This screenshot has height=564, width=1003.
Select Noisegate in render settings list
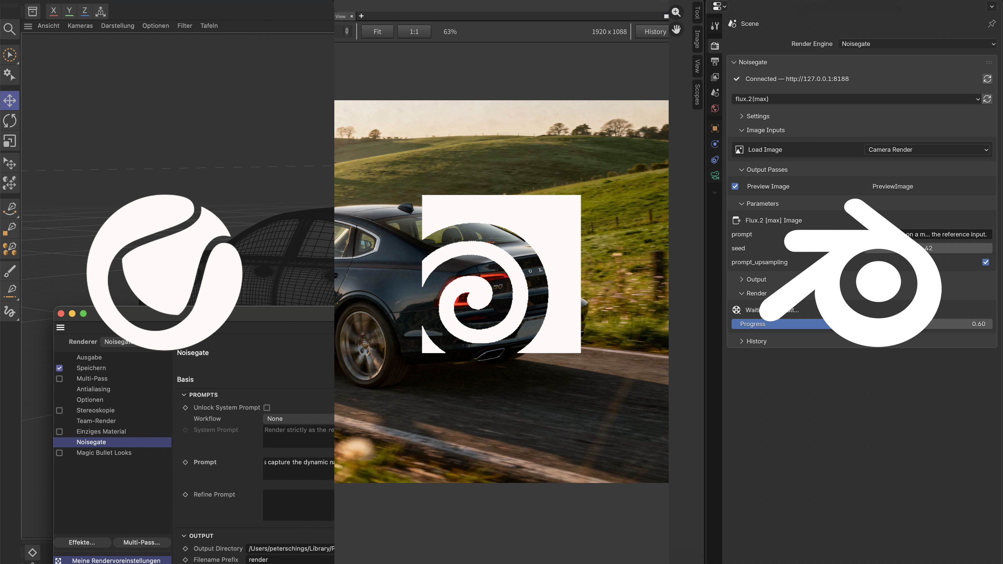coord(91,442)
